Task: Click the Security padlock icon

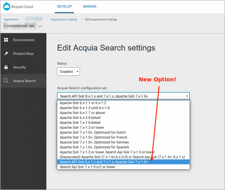Action: point(6,67)
